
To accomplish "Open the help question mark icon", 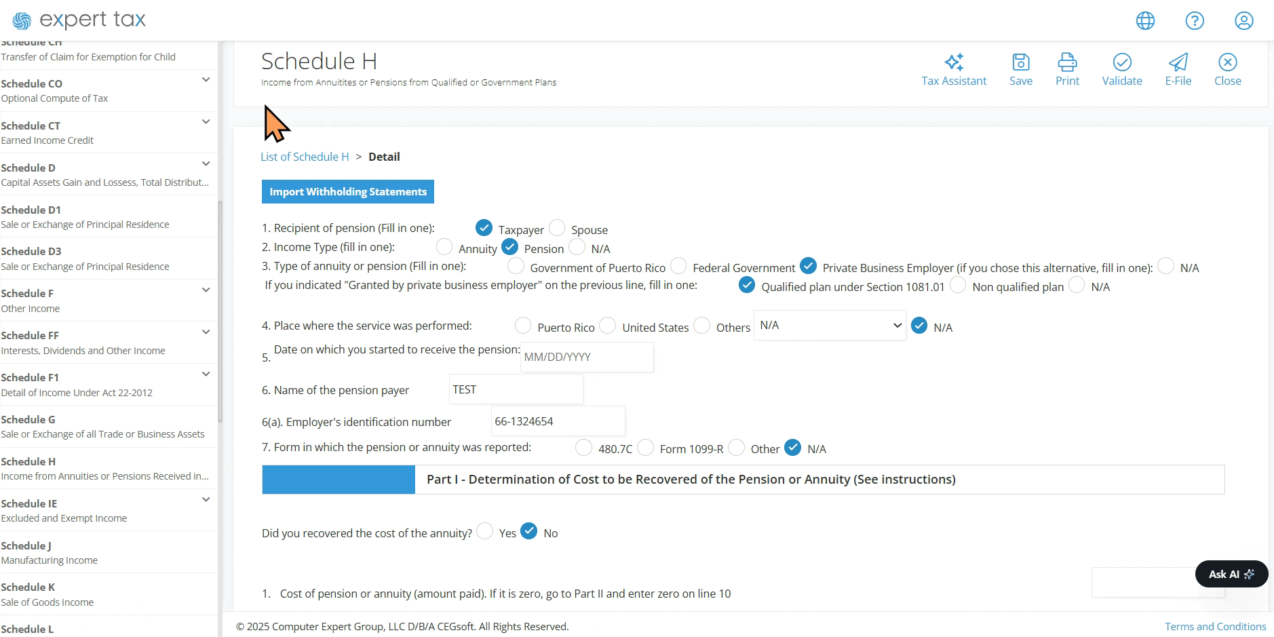I will [1195, 21].
